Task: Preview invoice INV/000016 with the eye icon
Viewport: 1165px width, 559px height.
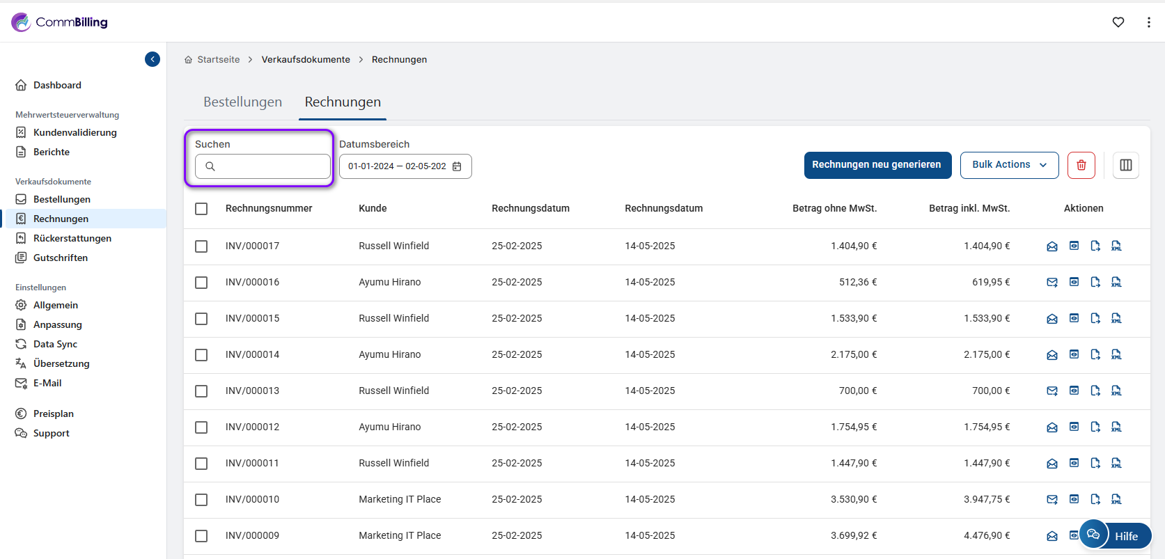Action: pos(1074,282)
